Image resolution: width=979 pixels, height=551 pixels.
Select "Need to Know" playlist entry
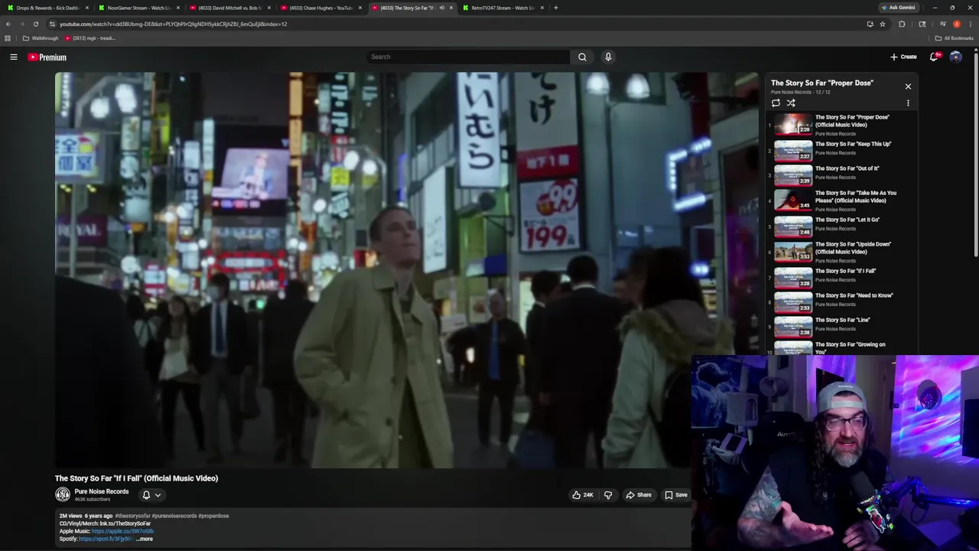point(841,302)
